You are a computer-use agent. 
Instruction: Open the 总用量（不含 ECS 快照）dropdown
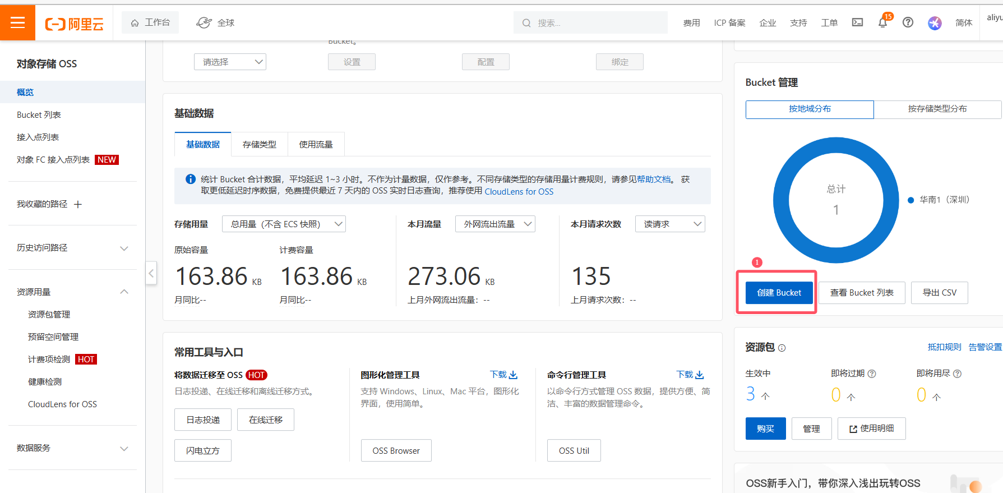coord(284,224)
